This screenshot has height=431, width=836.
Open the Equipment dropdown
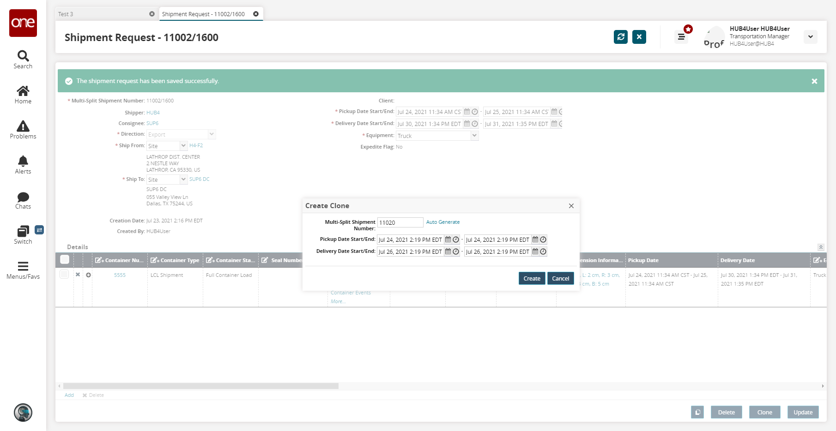point(474,136)
